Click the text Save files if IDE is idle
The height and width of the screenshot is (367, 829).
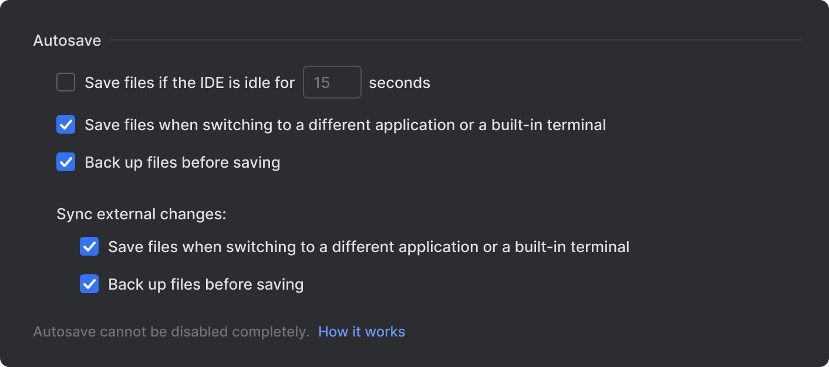coord(189,82)
